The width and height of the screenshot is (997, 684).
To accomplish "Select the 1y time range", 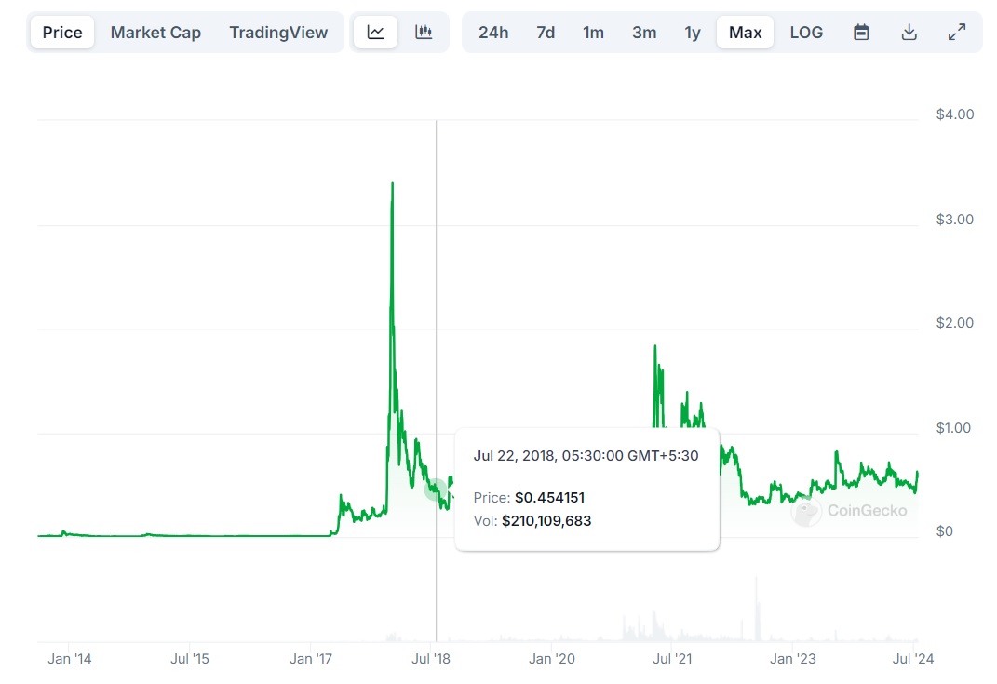I will point(693,32).
